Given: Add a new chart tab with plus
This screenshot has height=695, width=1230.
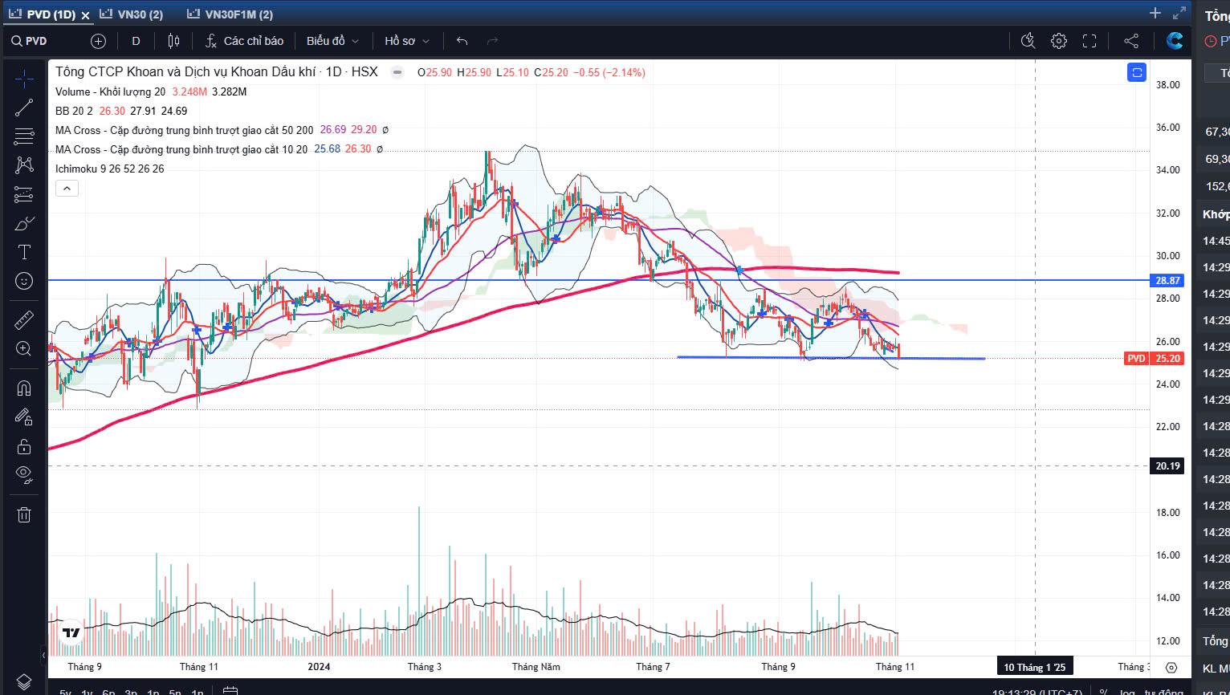Looking at the screenshot, I should pos(1155,13).
